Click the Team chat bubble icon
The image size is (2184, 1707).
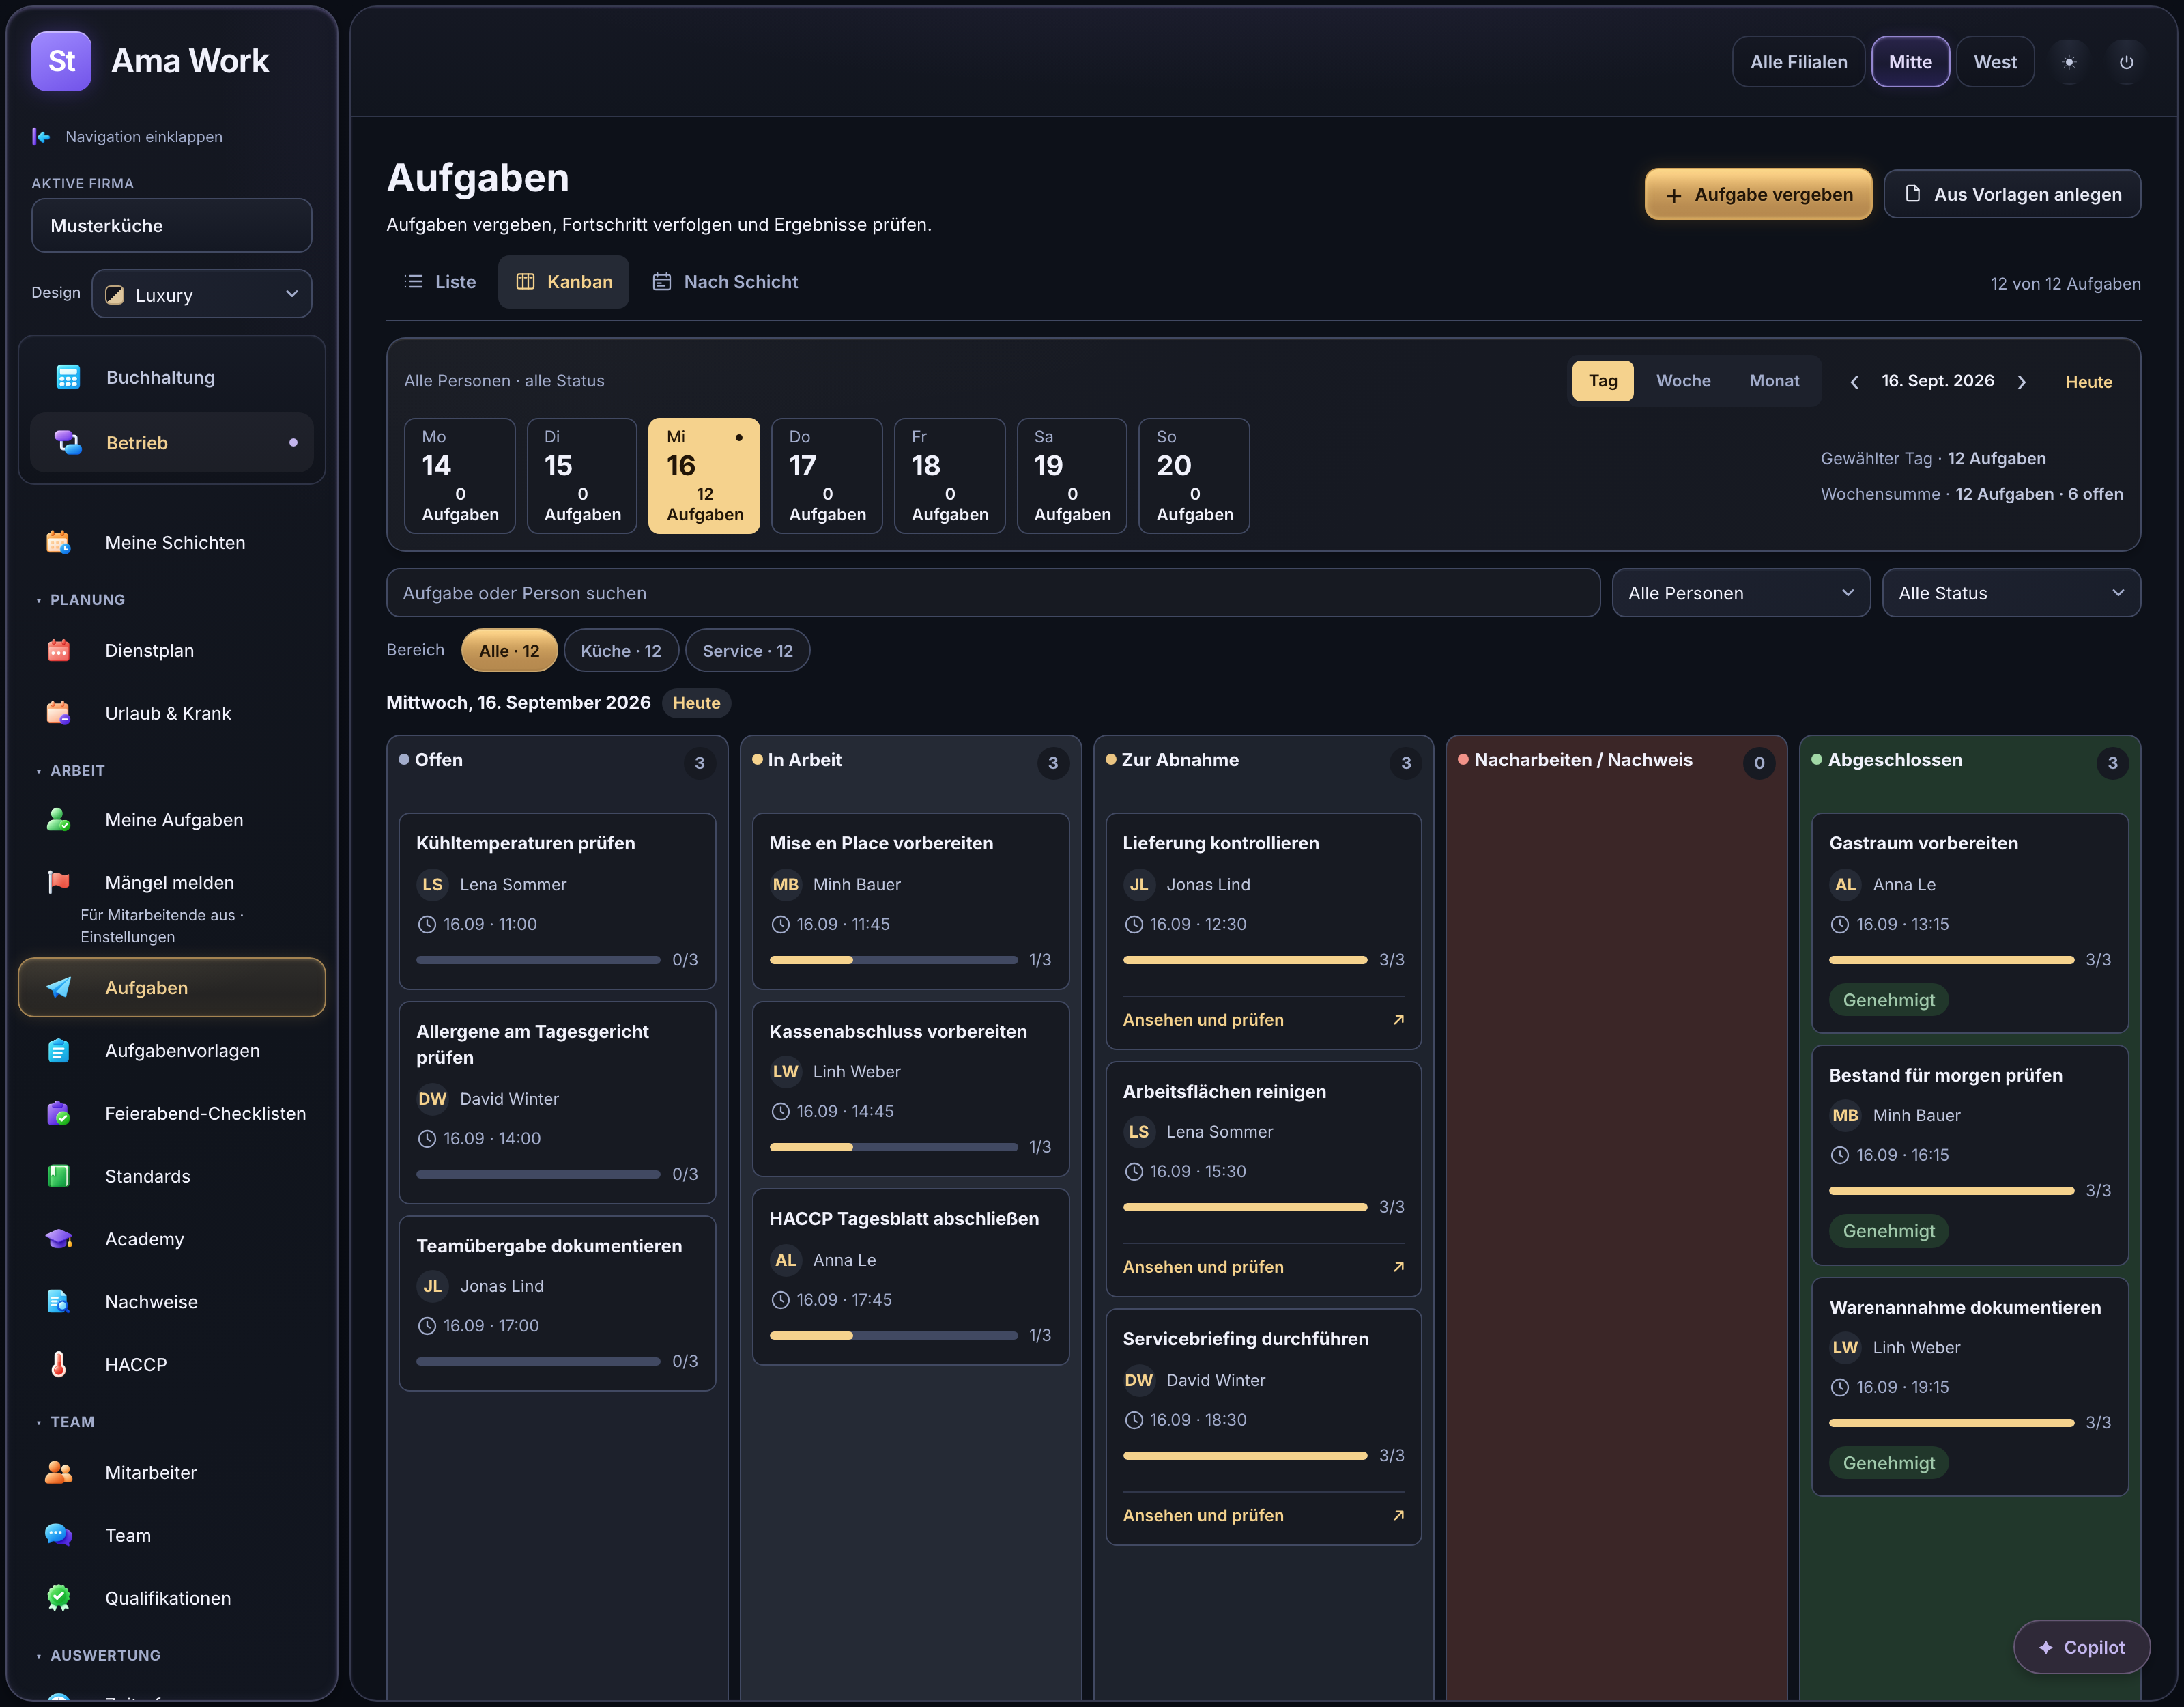(59, 1536)
